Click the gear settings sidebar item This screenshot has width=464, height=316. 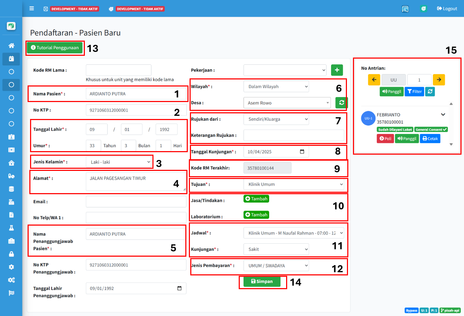11,267
